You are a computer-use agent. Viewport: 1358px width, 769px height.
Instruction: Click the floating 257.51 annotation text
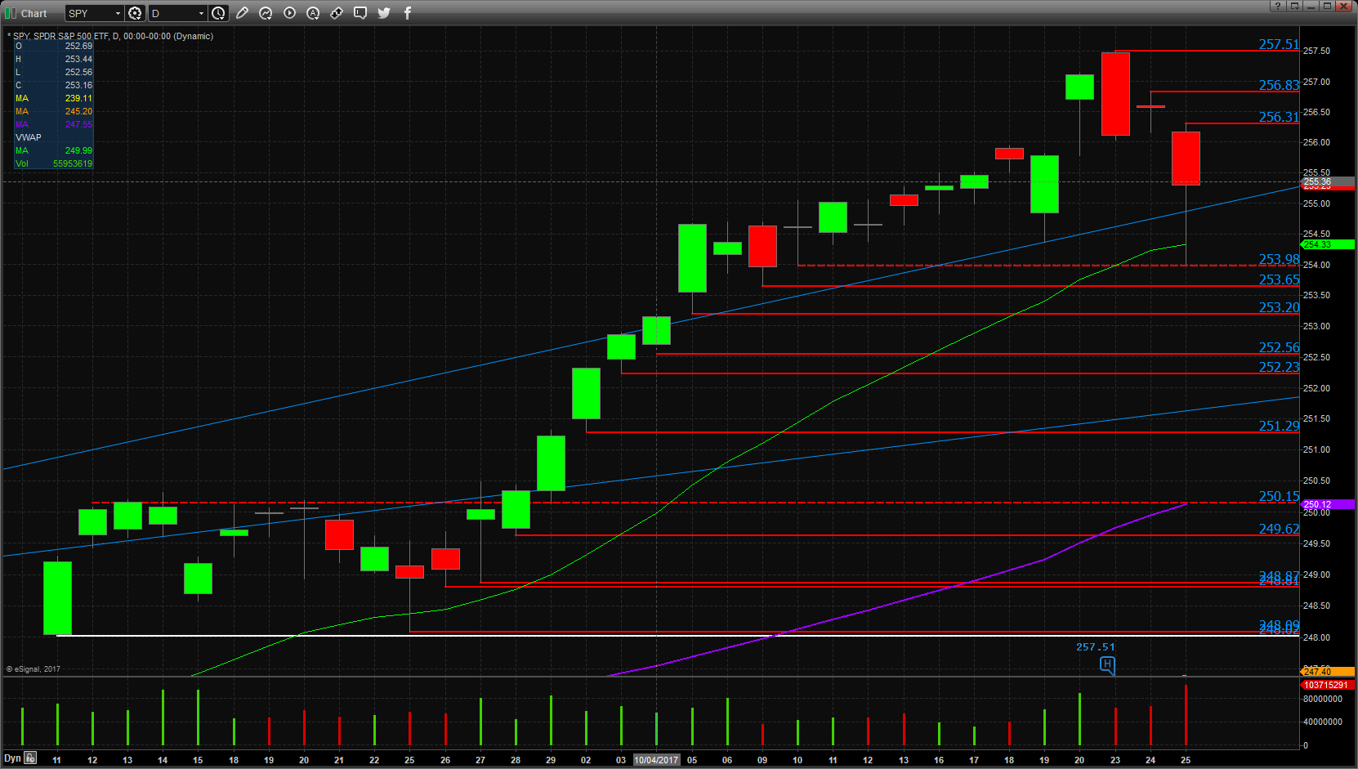click(1096, 646)
